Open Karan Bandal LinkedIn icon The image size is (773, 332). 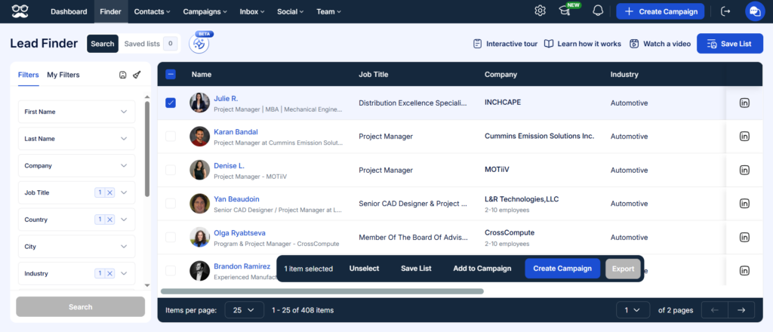744,137
